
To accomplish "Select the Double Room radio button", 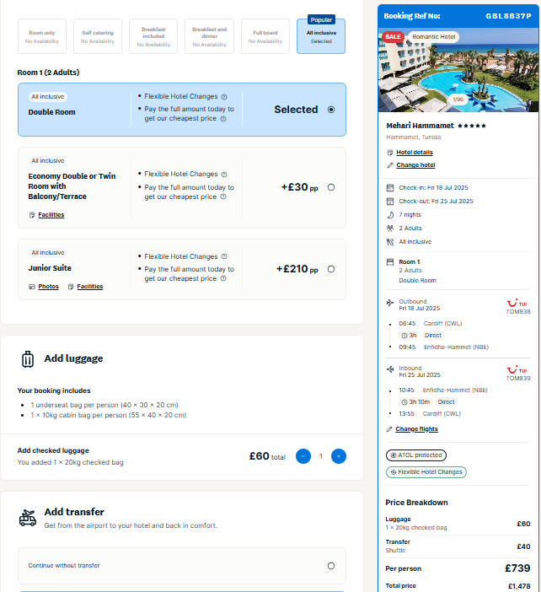I will pyautogui.click(x=331, y=110).
